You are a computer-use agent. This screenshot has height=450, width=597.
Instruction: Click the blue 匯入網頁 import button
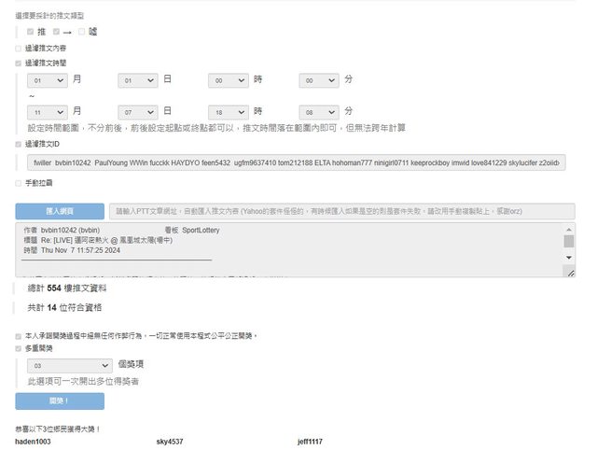tap(60, 212)
